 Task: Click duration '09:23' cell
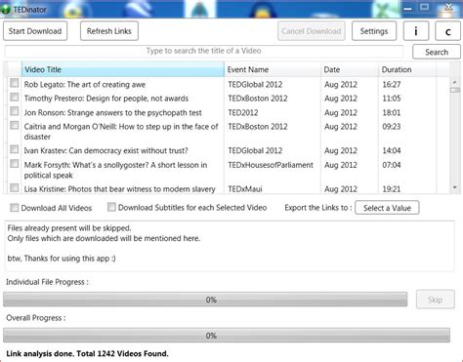click(392, 127)
